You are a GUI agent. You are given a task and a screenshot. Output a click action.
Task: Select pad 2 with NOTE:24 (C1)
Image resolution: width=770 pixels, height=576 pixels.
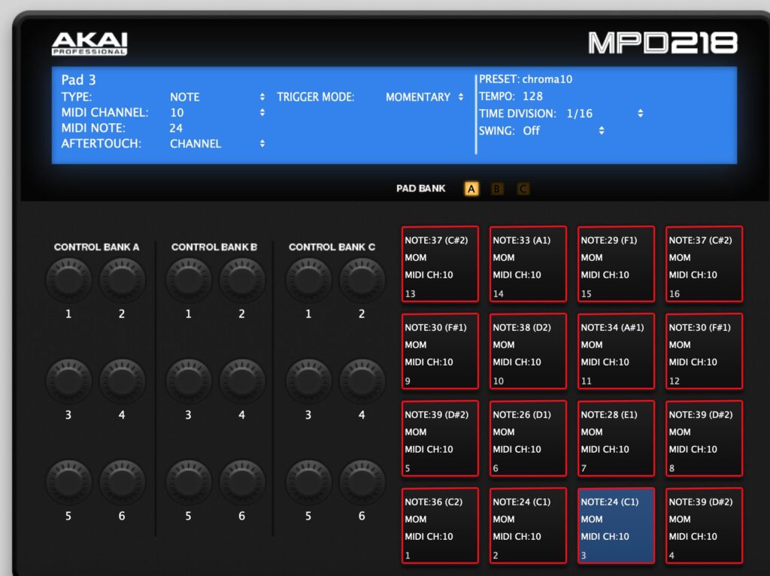point(528,526)
